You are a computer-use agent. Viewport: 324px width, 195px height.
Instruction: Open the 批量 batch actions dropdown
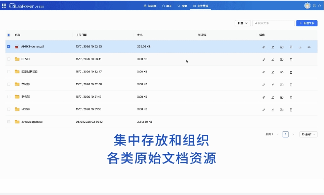click(242, 23)
